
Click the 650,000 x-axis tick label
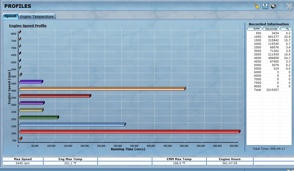pos(234,146)
